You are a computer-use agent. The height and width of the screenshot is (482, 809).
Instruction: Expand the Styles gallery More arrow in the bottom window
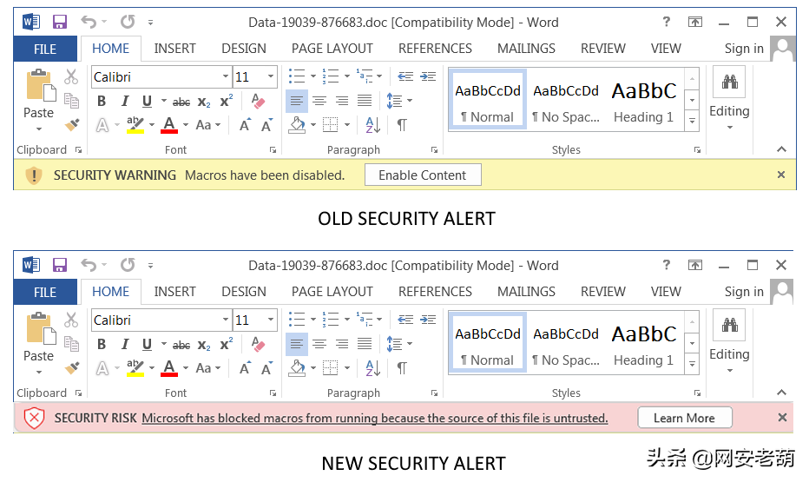click(693, 365)
